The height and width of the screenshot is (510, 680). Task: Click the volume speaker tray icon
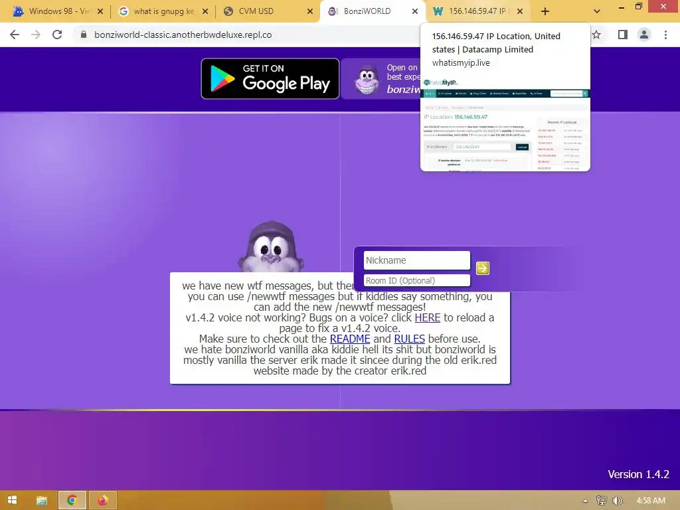pos(618,501)
